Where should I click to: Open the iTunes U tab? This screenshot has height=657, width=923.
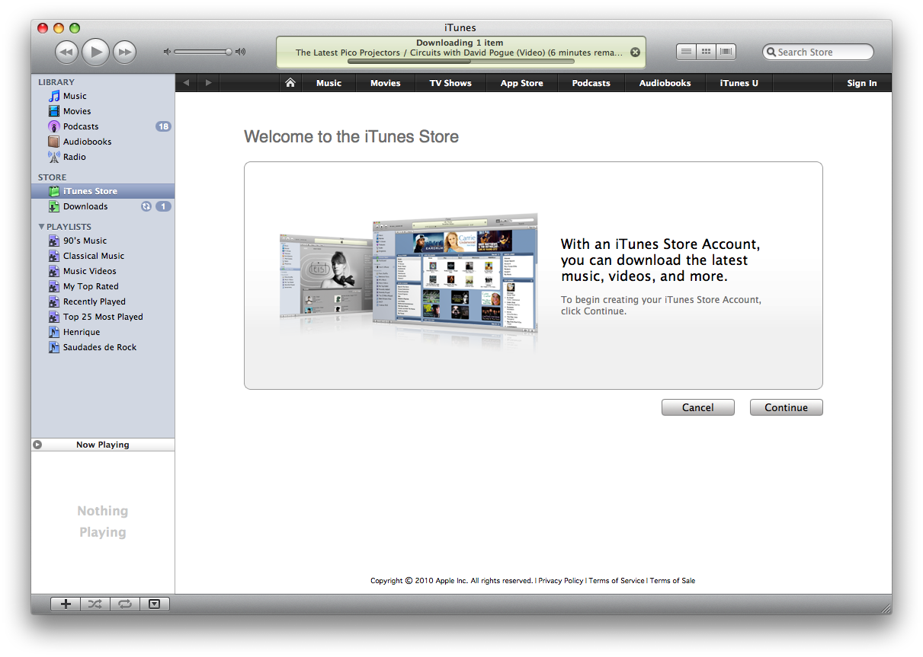point(739,83)
